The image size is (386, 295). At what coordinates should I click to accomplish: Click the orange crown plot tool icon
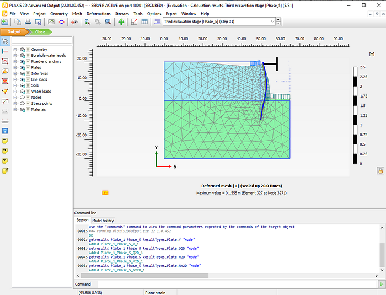[x=5, y=71]
